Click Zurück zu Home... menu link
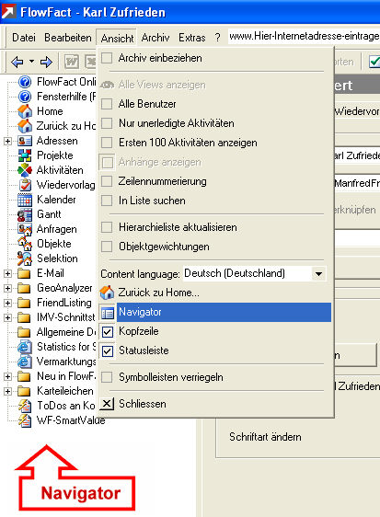The height and width of the screenshot is (517, 380). 158,293
